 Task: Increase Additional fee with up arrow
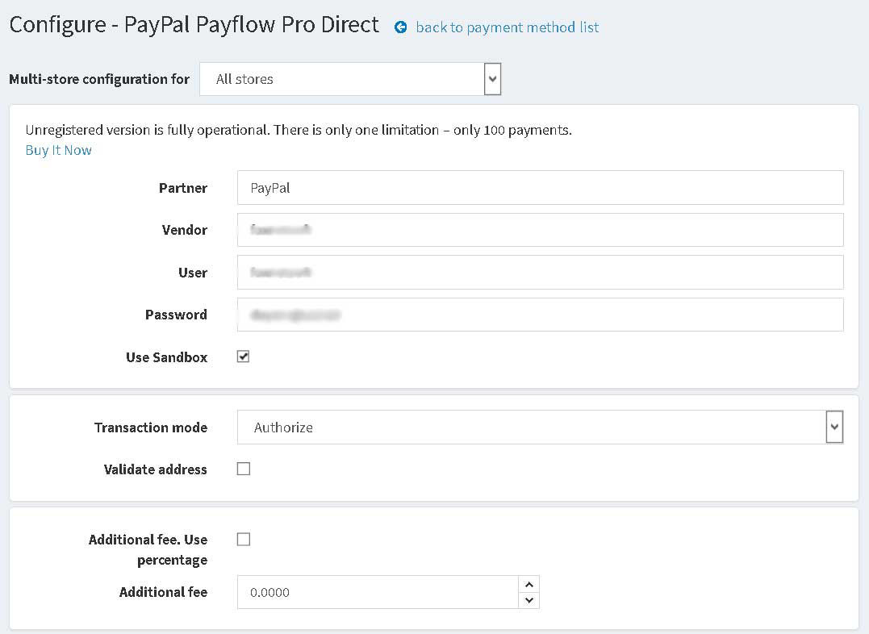(x=529, y=584)
